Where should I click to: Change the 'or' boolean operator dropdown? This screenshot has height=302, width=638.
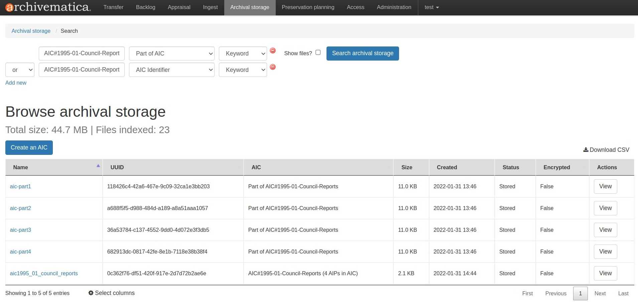pyautogui.click(x=20, y=70)
